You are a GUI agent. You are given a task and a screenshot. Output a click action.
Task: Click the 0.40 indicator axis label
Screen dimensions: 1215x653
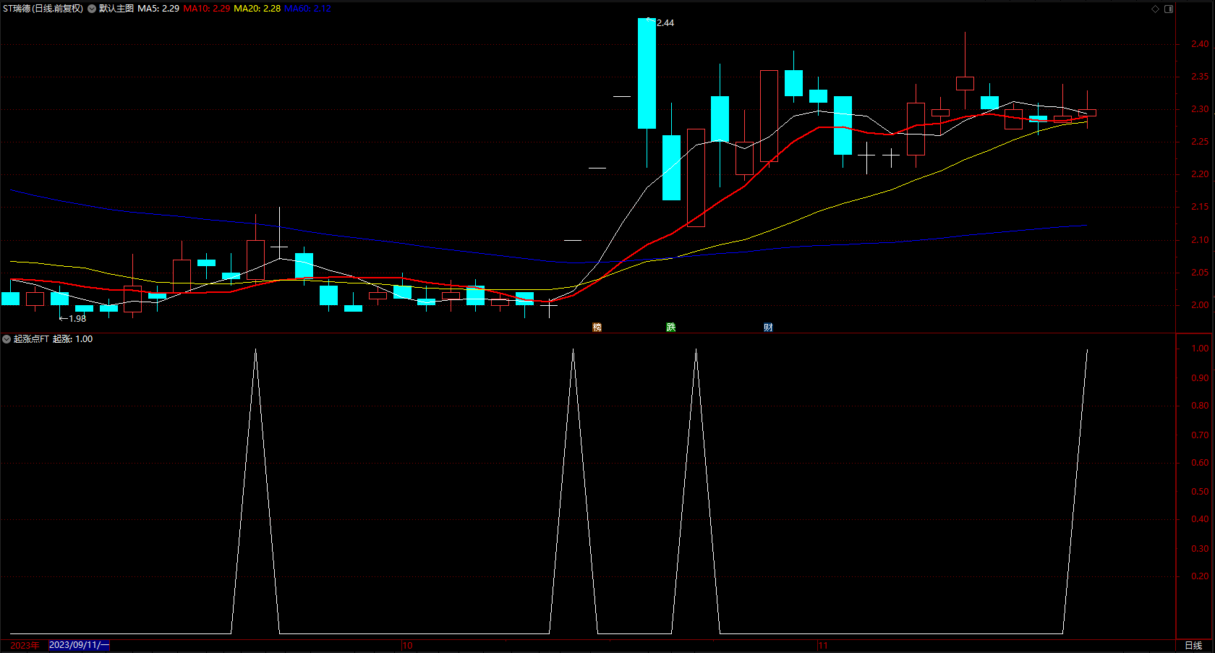(1200, 519)
